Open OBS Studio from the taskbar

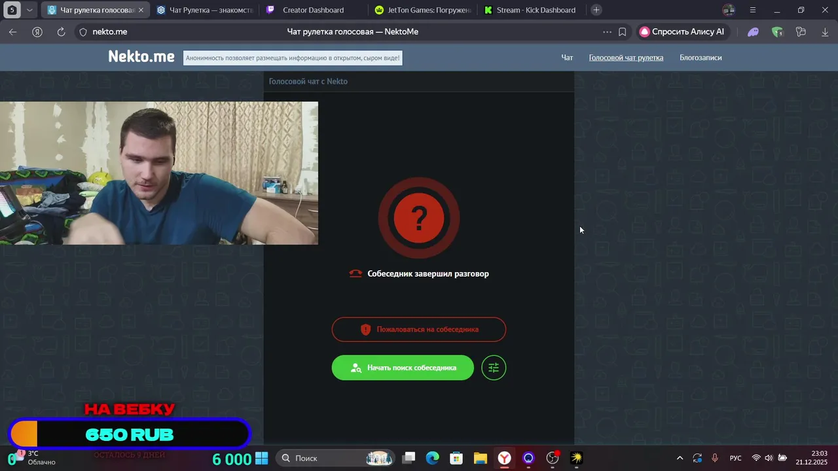pyautogui.click(x=553, y=458)
